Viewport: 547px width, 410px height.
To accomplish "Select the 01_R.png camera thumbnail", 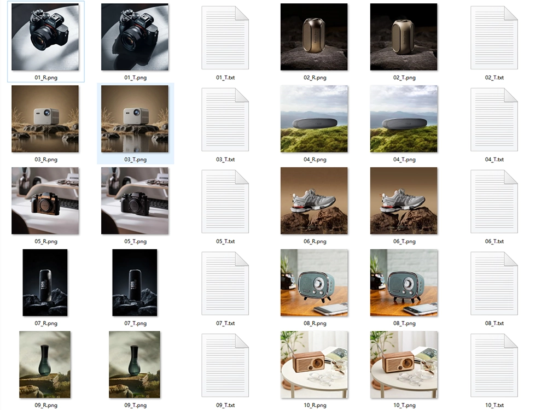I will [x=45, y=37].
